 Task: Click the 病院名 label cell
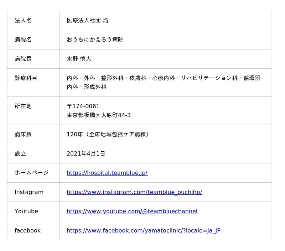click(23, 40)
